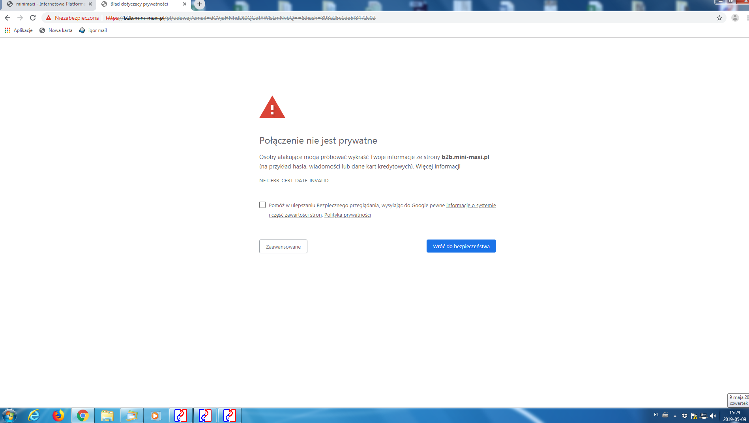Open the Aplikacje apps shortcut
Image resolution: width=749 pixels, height=423 pixels.
pos(19,30)
